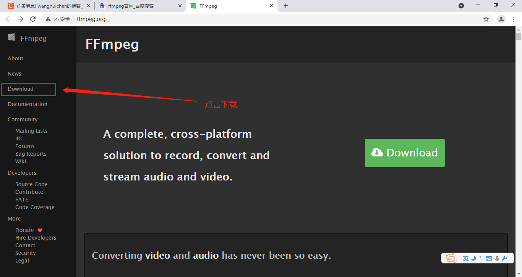
Task: Open the Forums link
Action: point(25,146)
